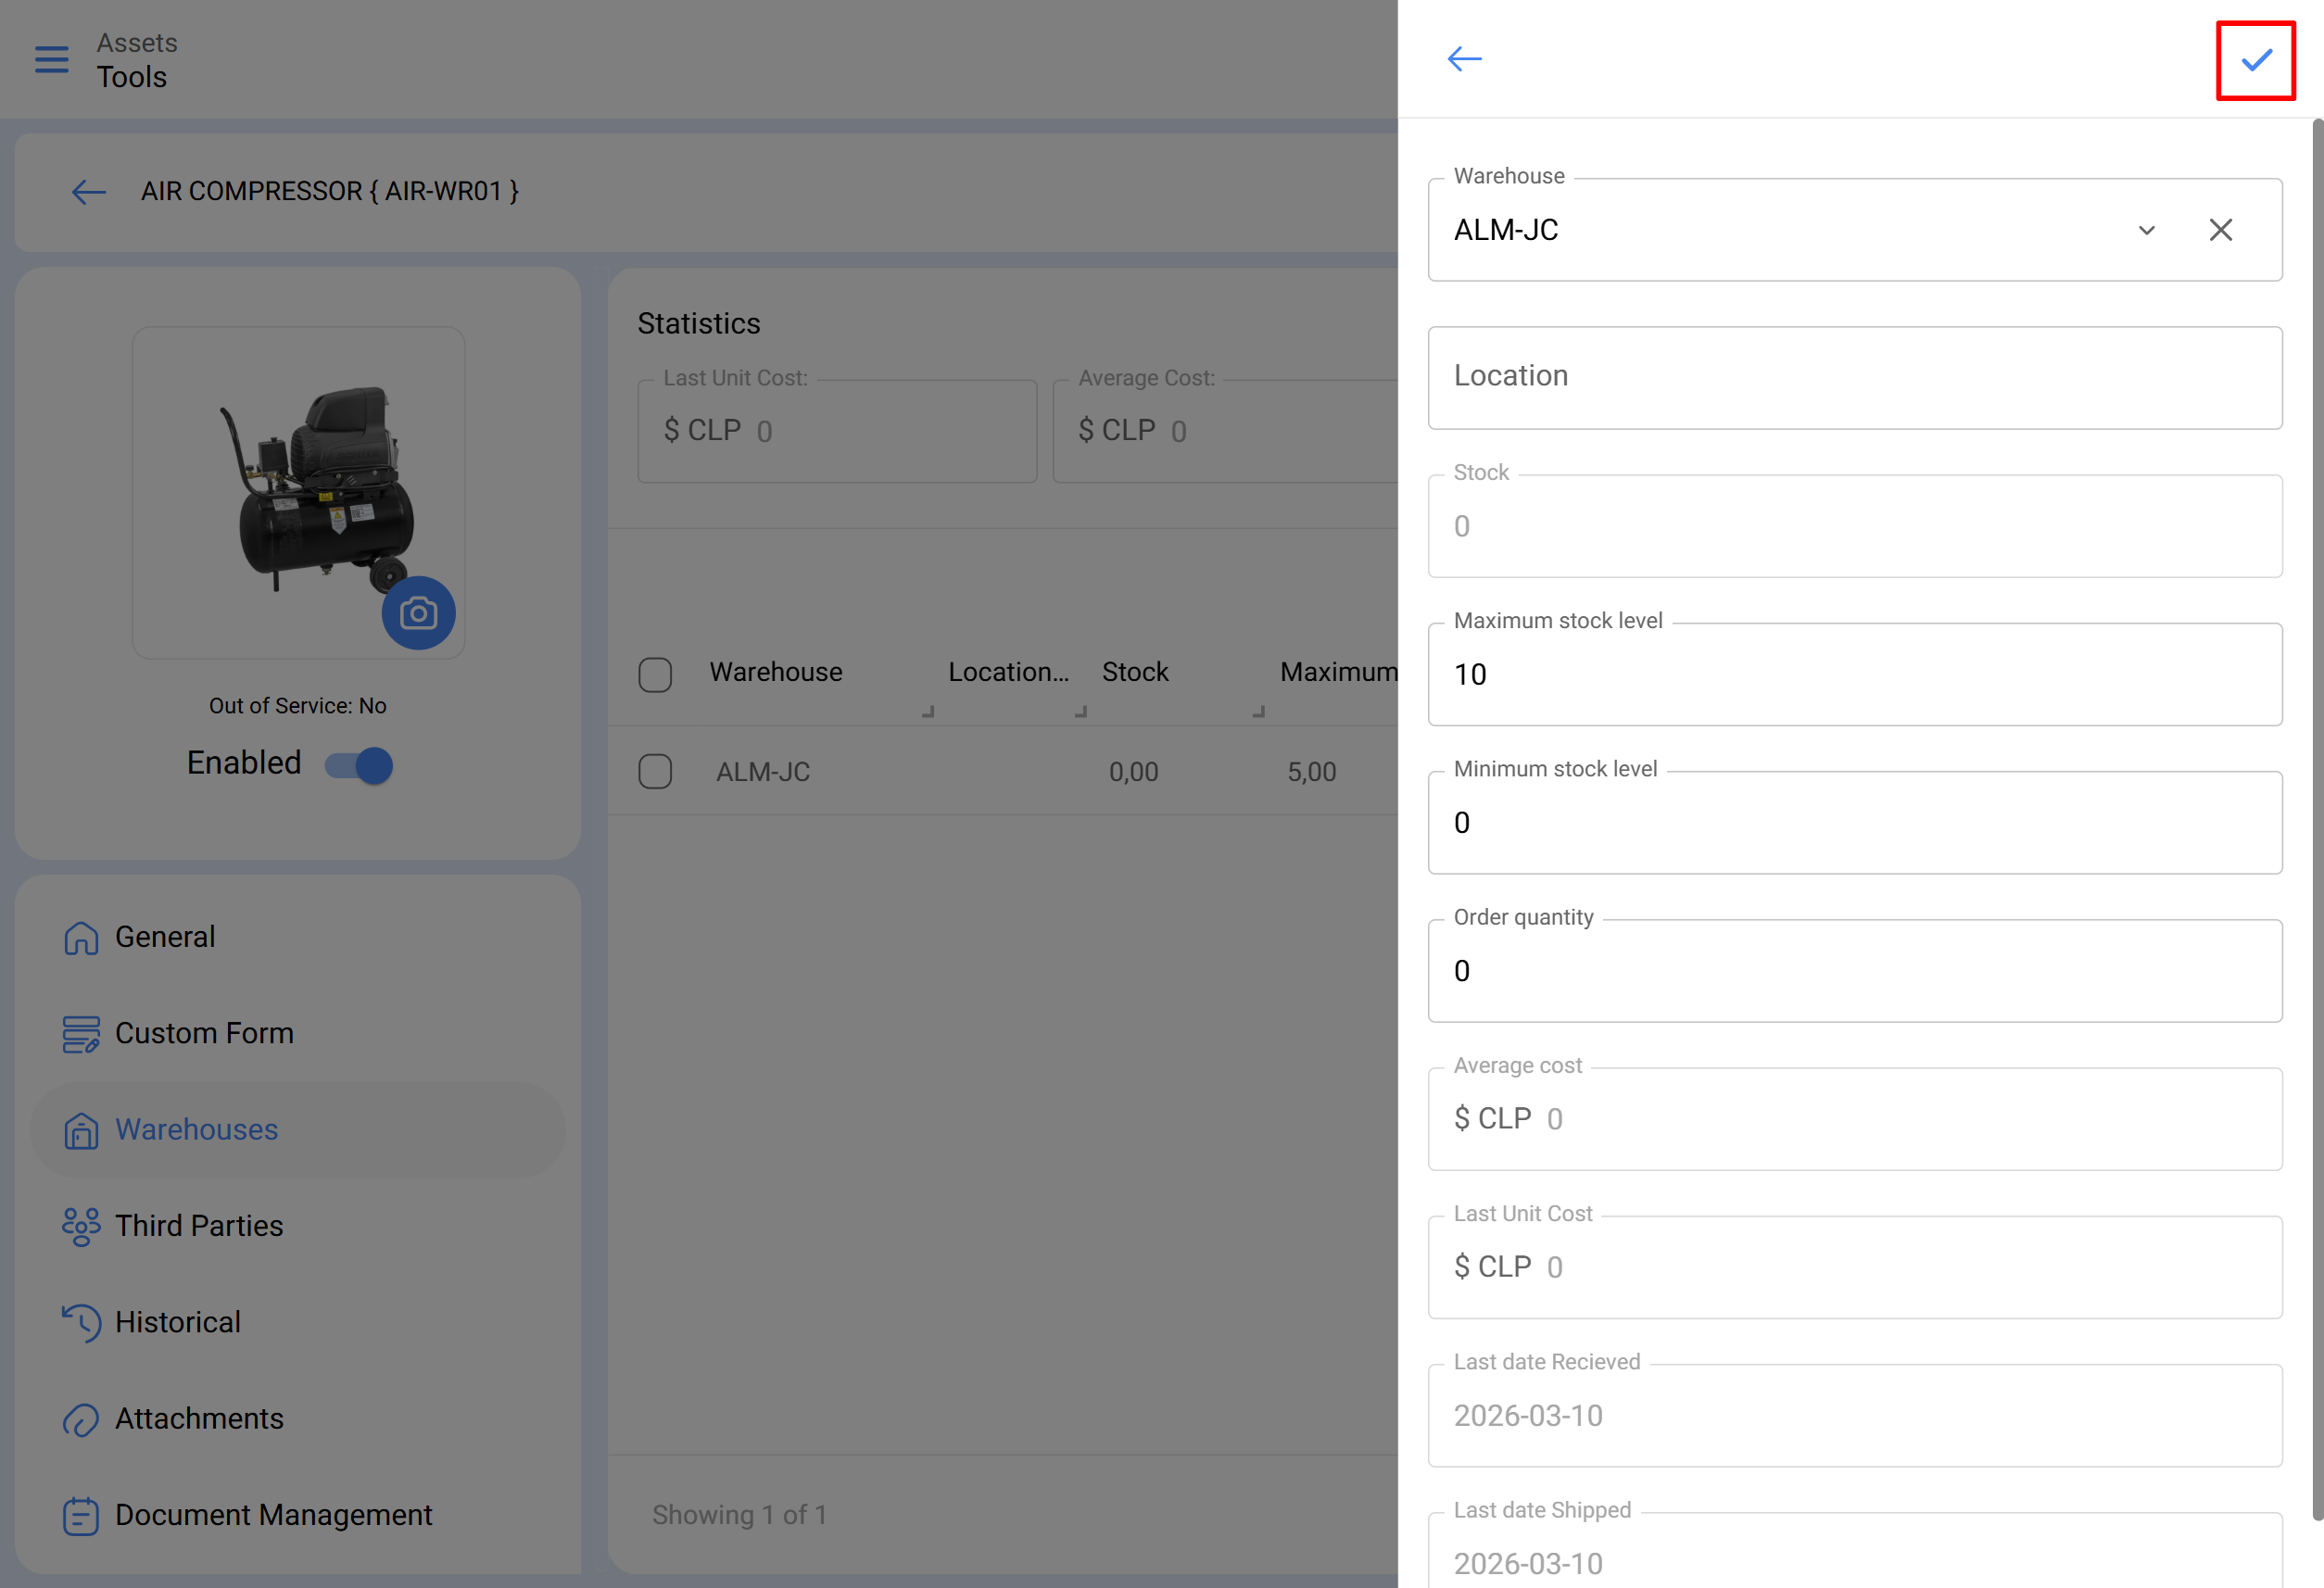Image resolution: width=2324 pixels, height=1588 pixels.
Task: Click back arrow beside AIR COMPRESSOR title
Action: pyautogui.click(x=89, y=192)
